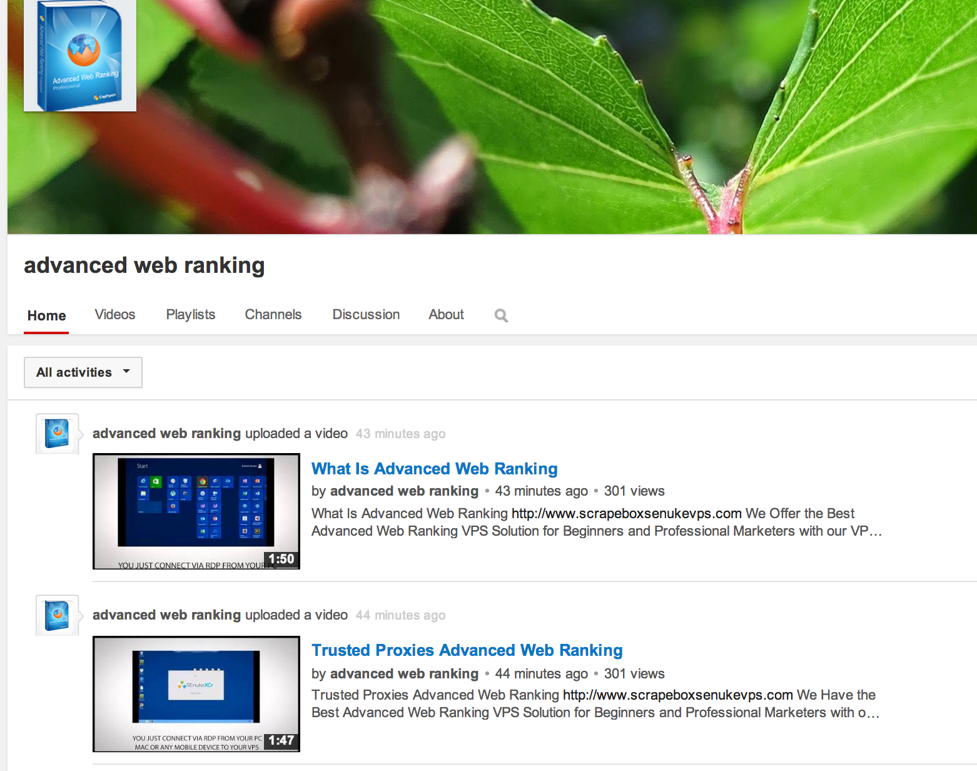Click the grey '44 minutes ago' header timestamp
This screenshot has height=771, width=977.
401,615
